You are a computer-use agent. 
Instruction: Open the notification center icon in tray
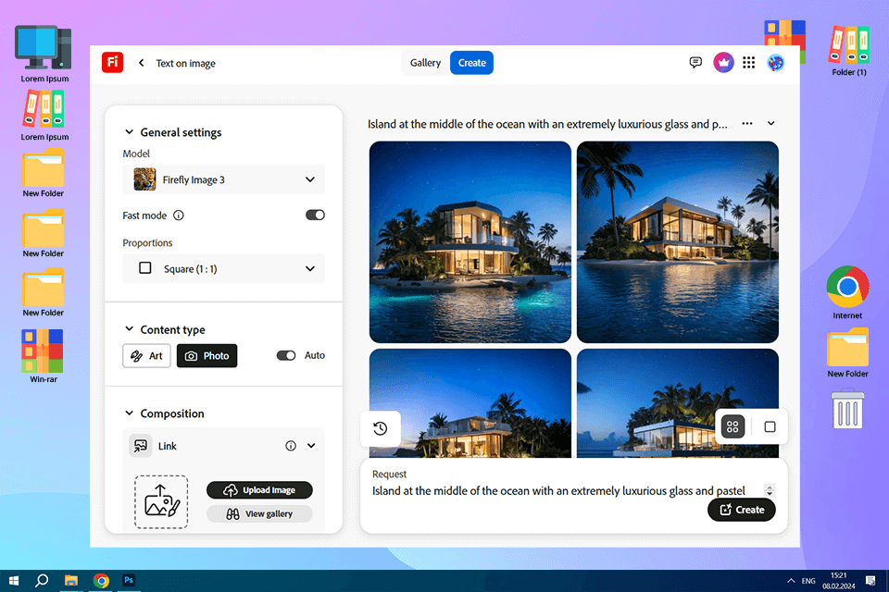[x=870, y=581]
